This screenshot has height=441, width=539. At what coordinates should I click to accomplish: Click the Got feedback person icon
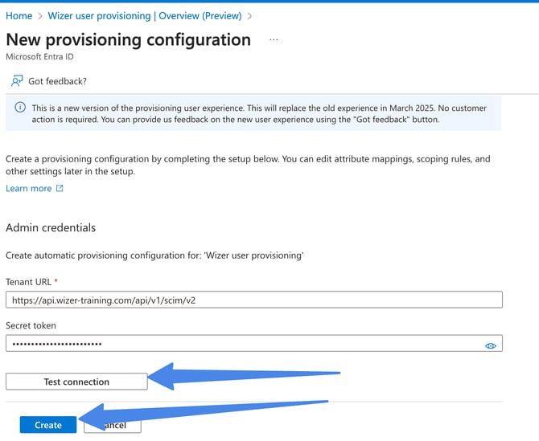pyautogui.click(x=17, y=81)
